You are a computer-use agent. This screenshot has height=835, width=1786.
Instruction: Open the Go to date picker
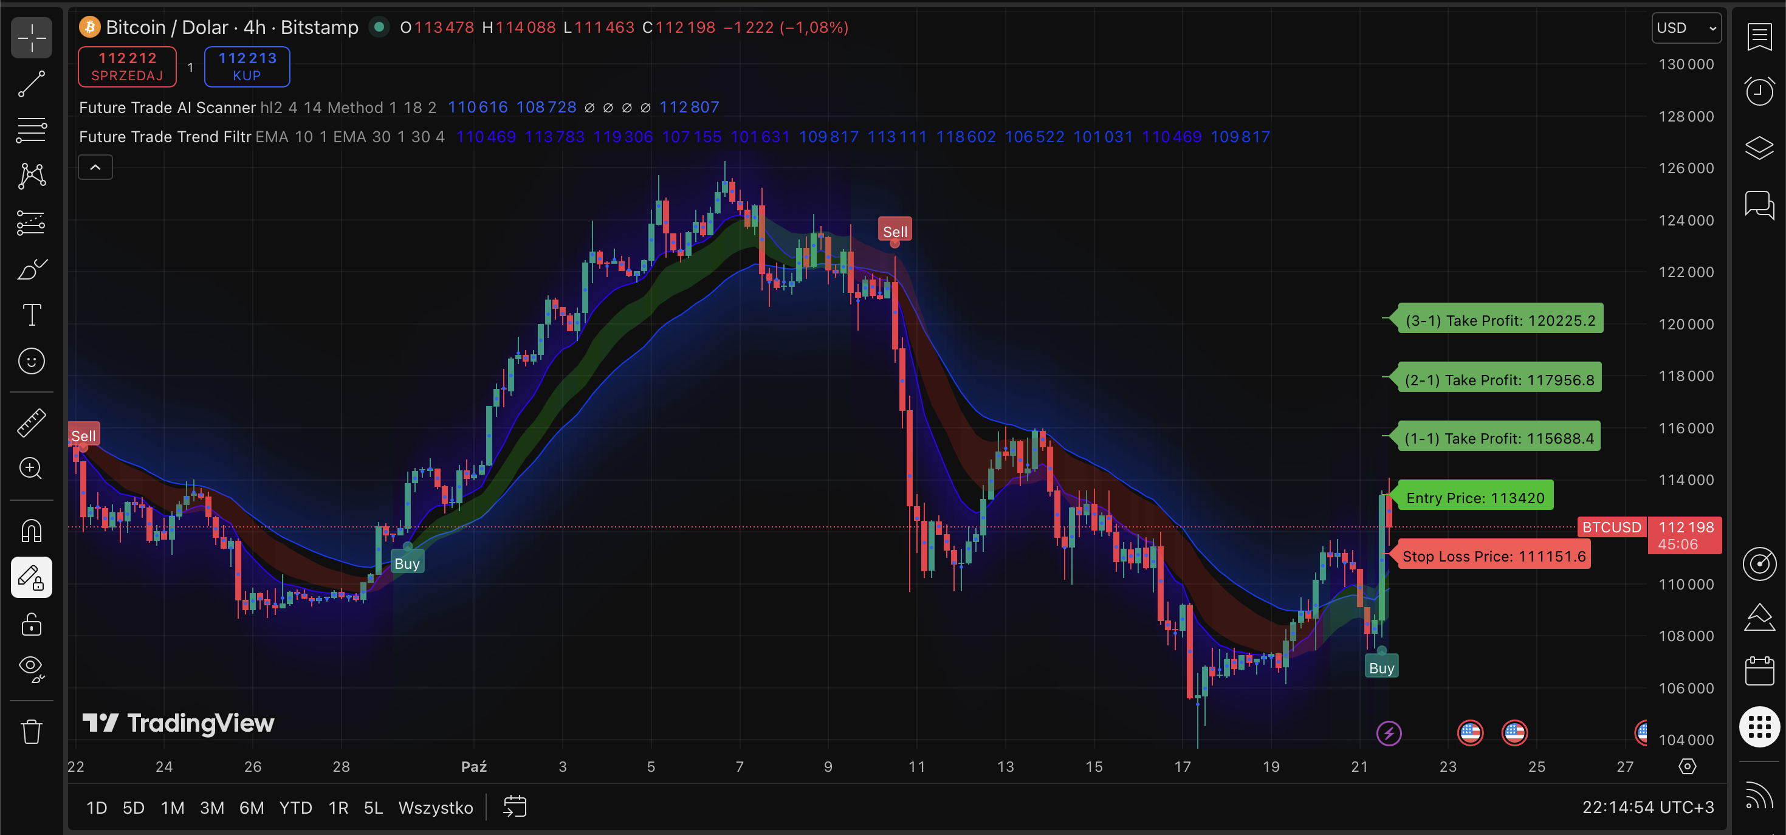pyautogui.click(x=515, y=806)
